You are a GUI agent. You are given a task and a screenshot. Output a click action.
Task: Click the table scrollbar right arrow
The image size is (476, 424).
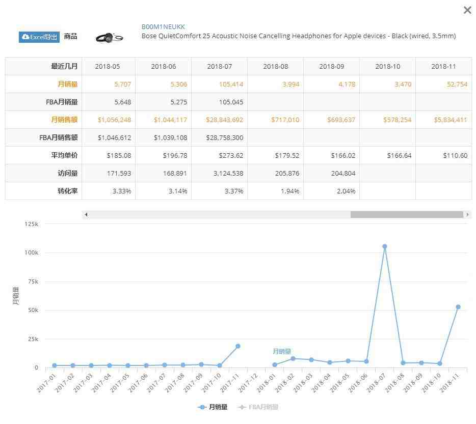[x=467, y=214]
